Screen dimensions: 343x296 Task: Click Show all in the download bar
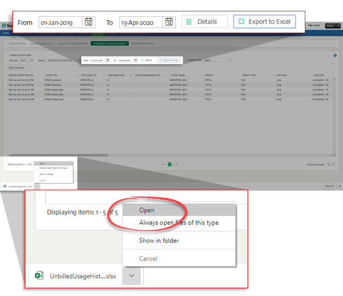pyautogui.click(x=329, y=186)
